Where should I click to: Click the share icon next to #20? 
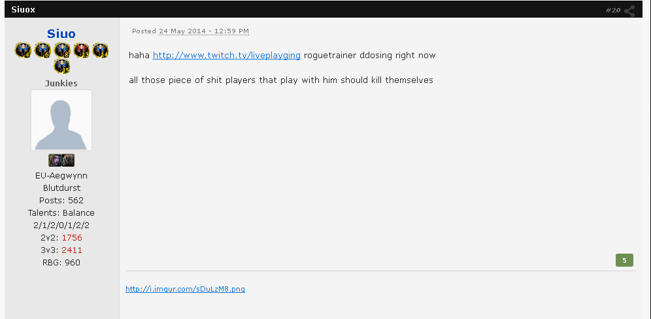629,11
